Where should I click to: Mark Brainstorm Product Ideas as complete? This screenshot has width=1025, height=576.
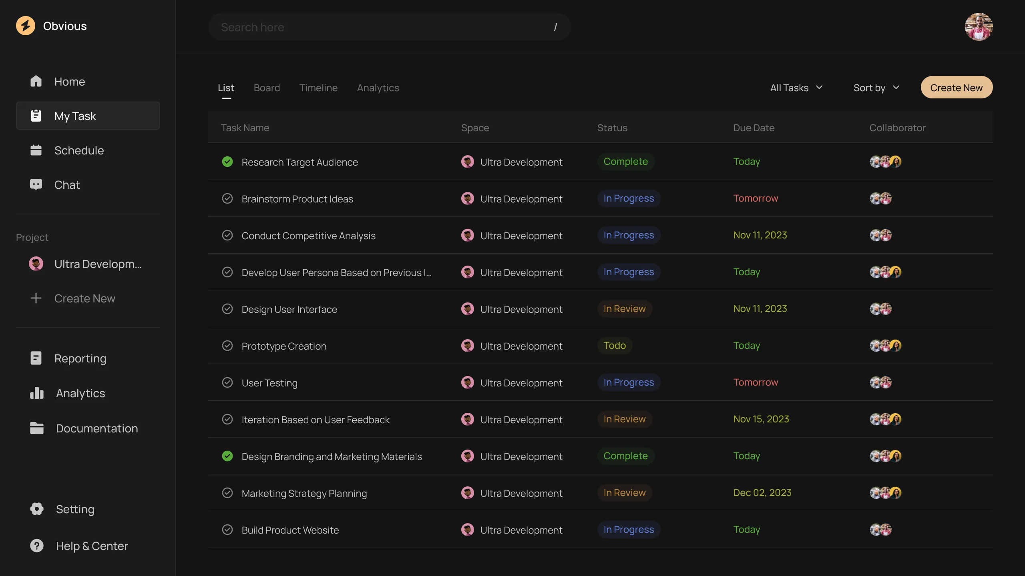tap(227, 199)
